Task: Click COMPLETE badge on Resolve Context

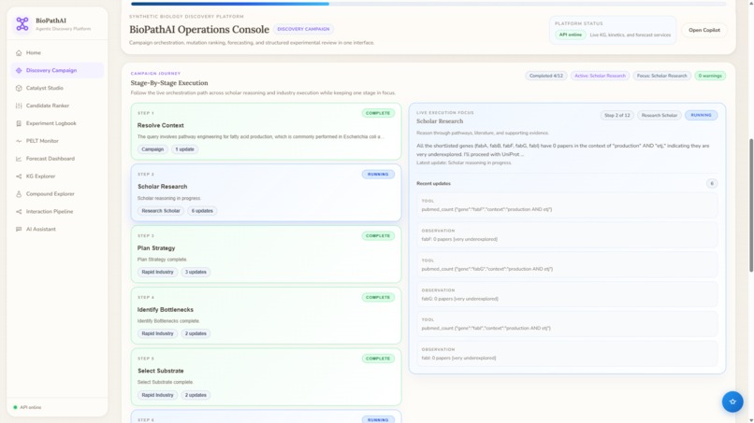Action: pyautogui.click(x=378, y=113)
